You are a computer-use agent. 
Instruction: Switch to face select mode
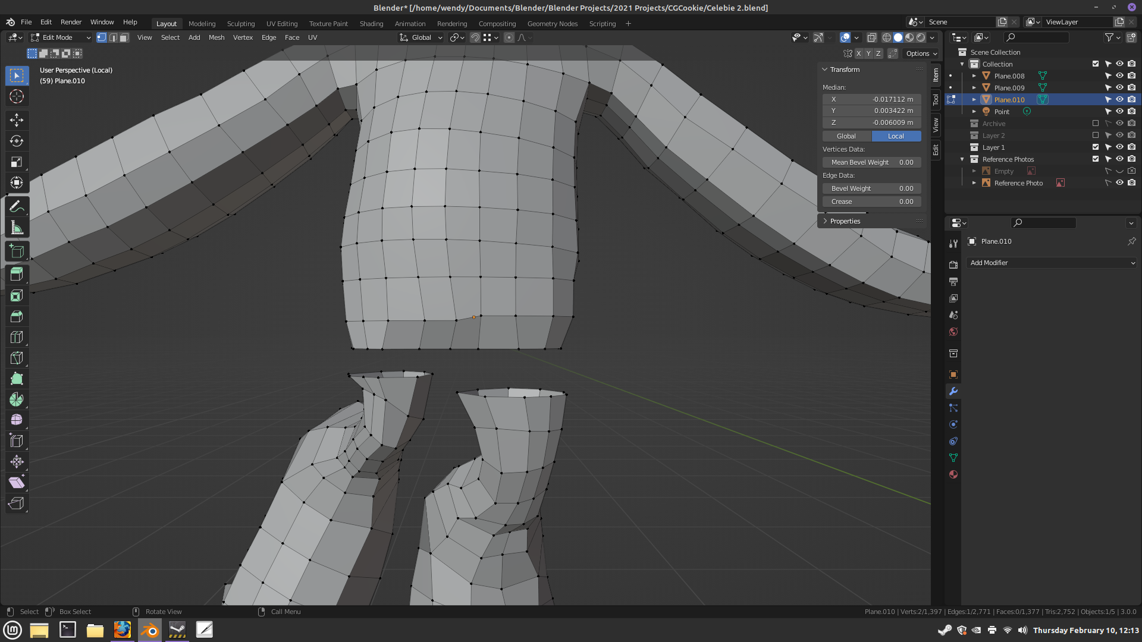[124, 37]
